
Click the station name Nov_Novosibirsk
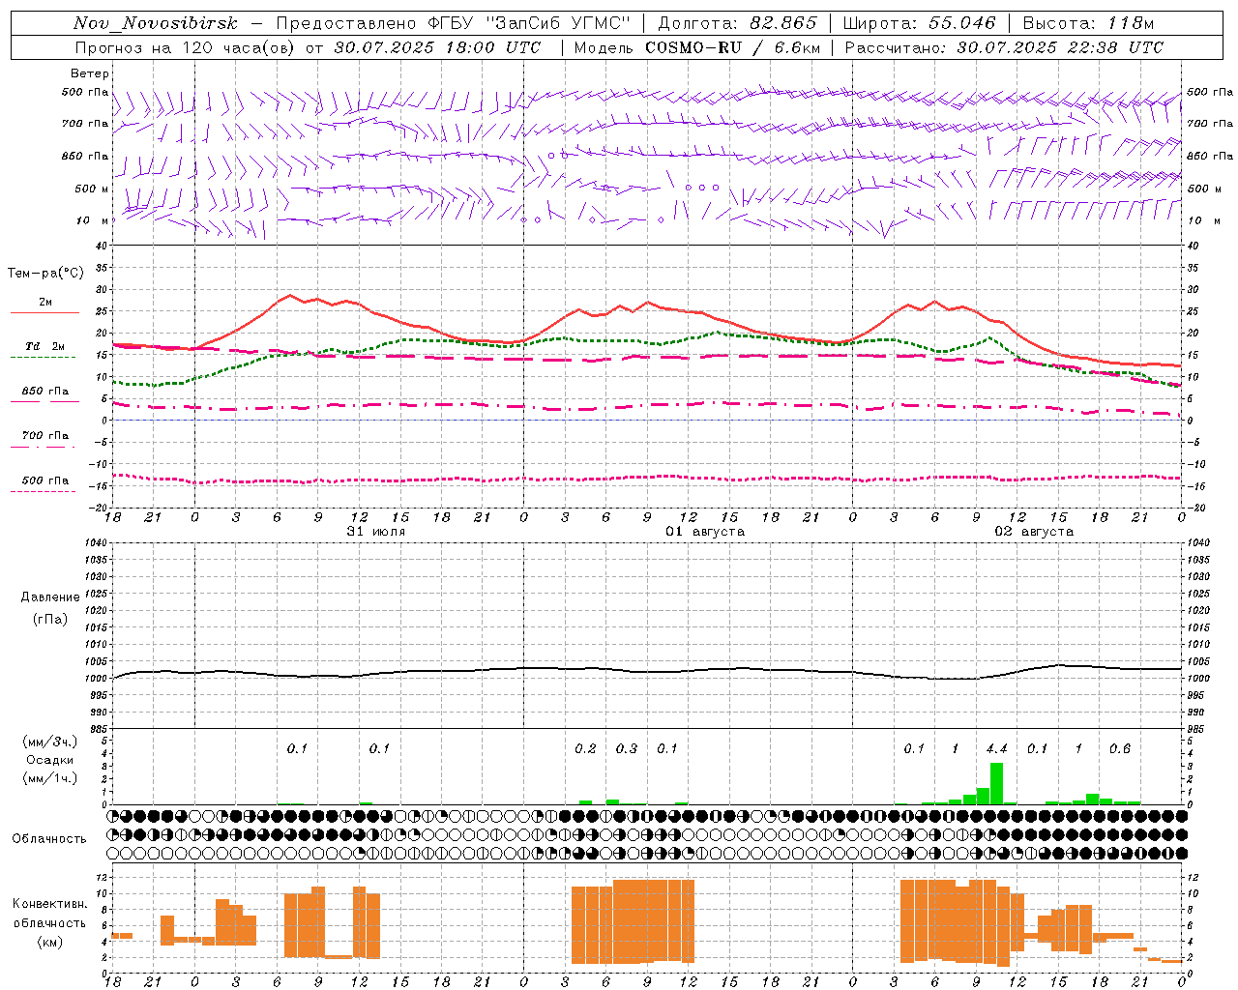(156, 23)
